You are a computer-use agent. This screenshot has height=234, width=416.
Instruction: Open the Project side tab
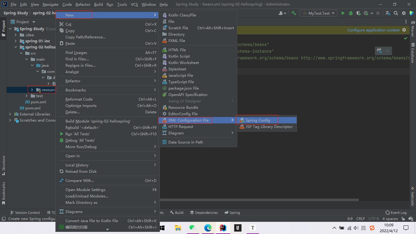coord(4,28)
